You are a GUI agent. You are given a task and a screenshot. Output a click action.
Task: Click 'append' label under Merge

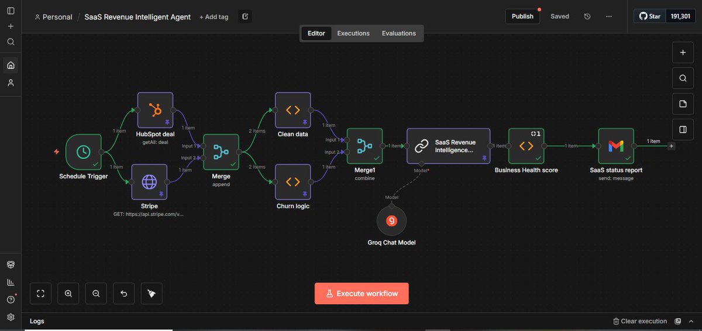tap(221, 184)
